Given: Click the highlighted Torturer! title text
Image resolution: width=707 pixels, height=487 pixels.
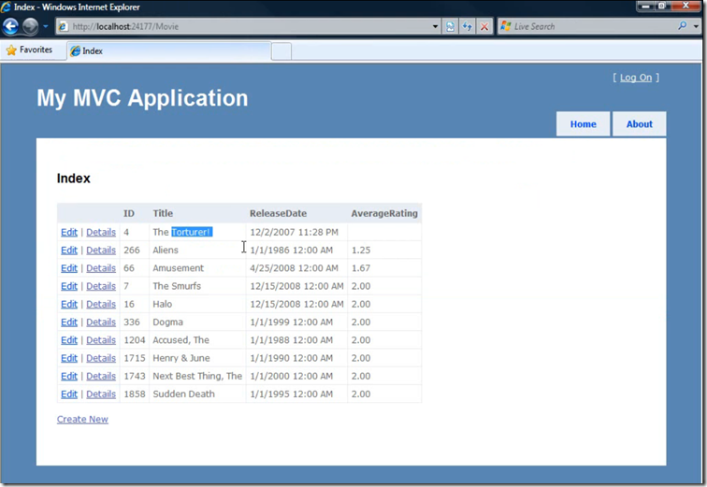Looking at the screenshot, I should tap(192, 232).
